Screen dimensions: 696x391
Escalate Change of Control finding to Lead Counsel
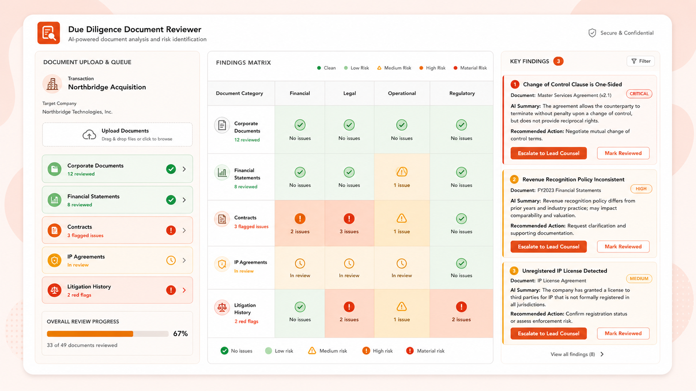pos(548,153)
